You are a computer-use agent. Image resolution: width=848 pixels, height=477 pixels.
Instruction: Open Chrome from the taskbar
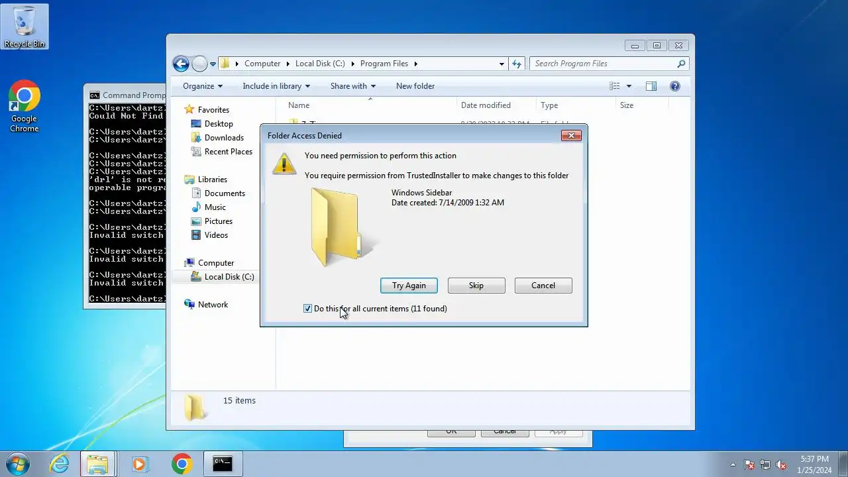tap(182, 464)
